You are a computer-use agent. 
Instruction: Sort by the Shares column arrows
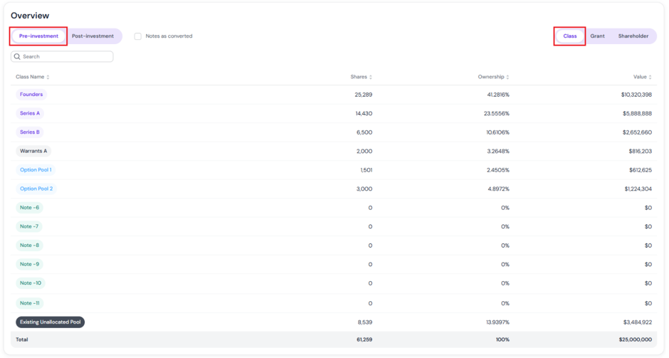pos(370,78)
